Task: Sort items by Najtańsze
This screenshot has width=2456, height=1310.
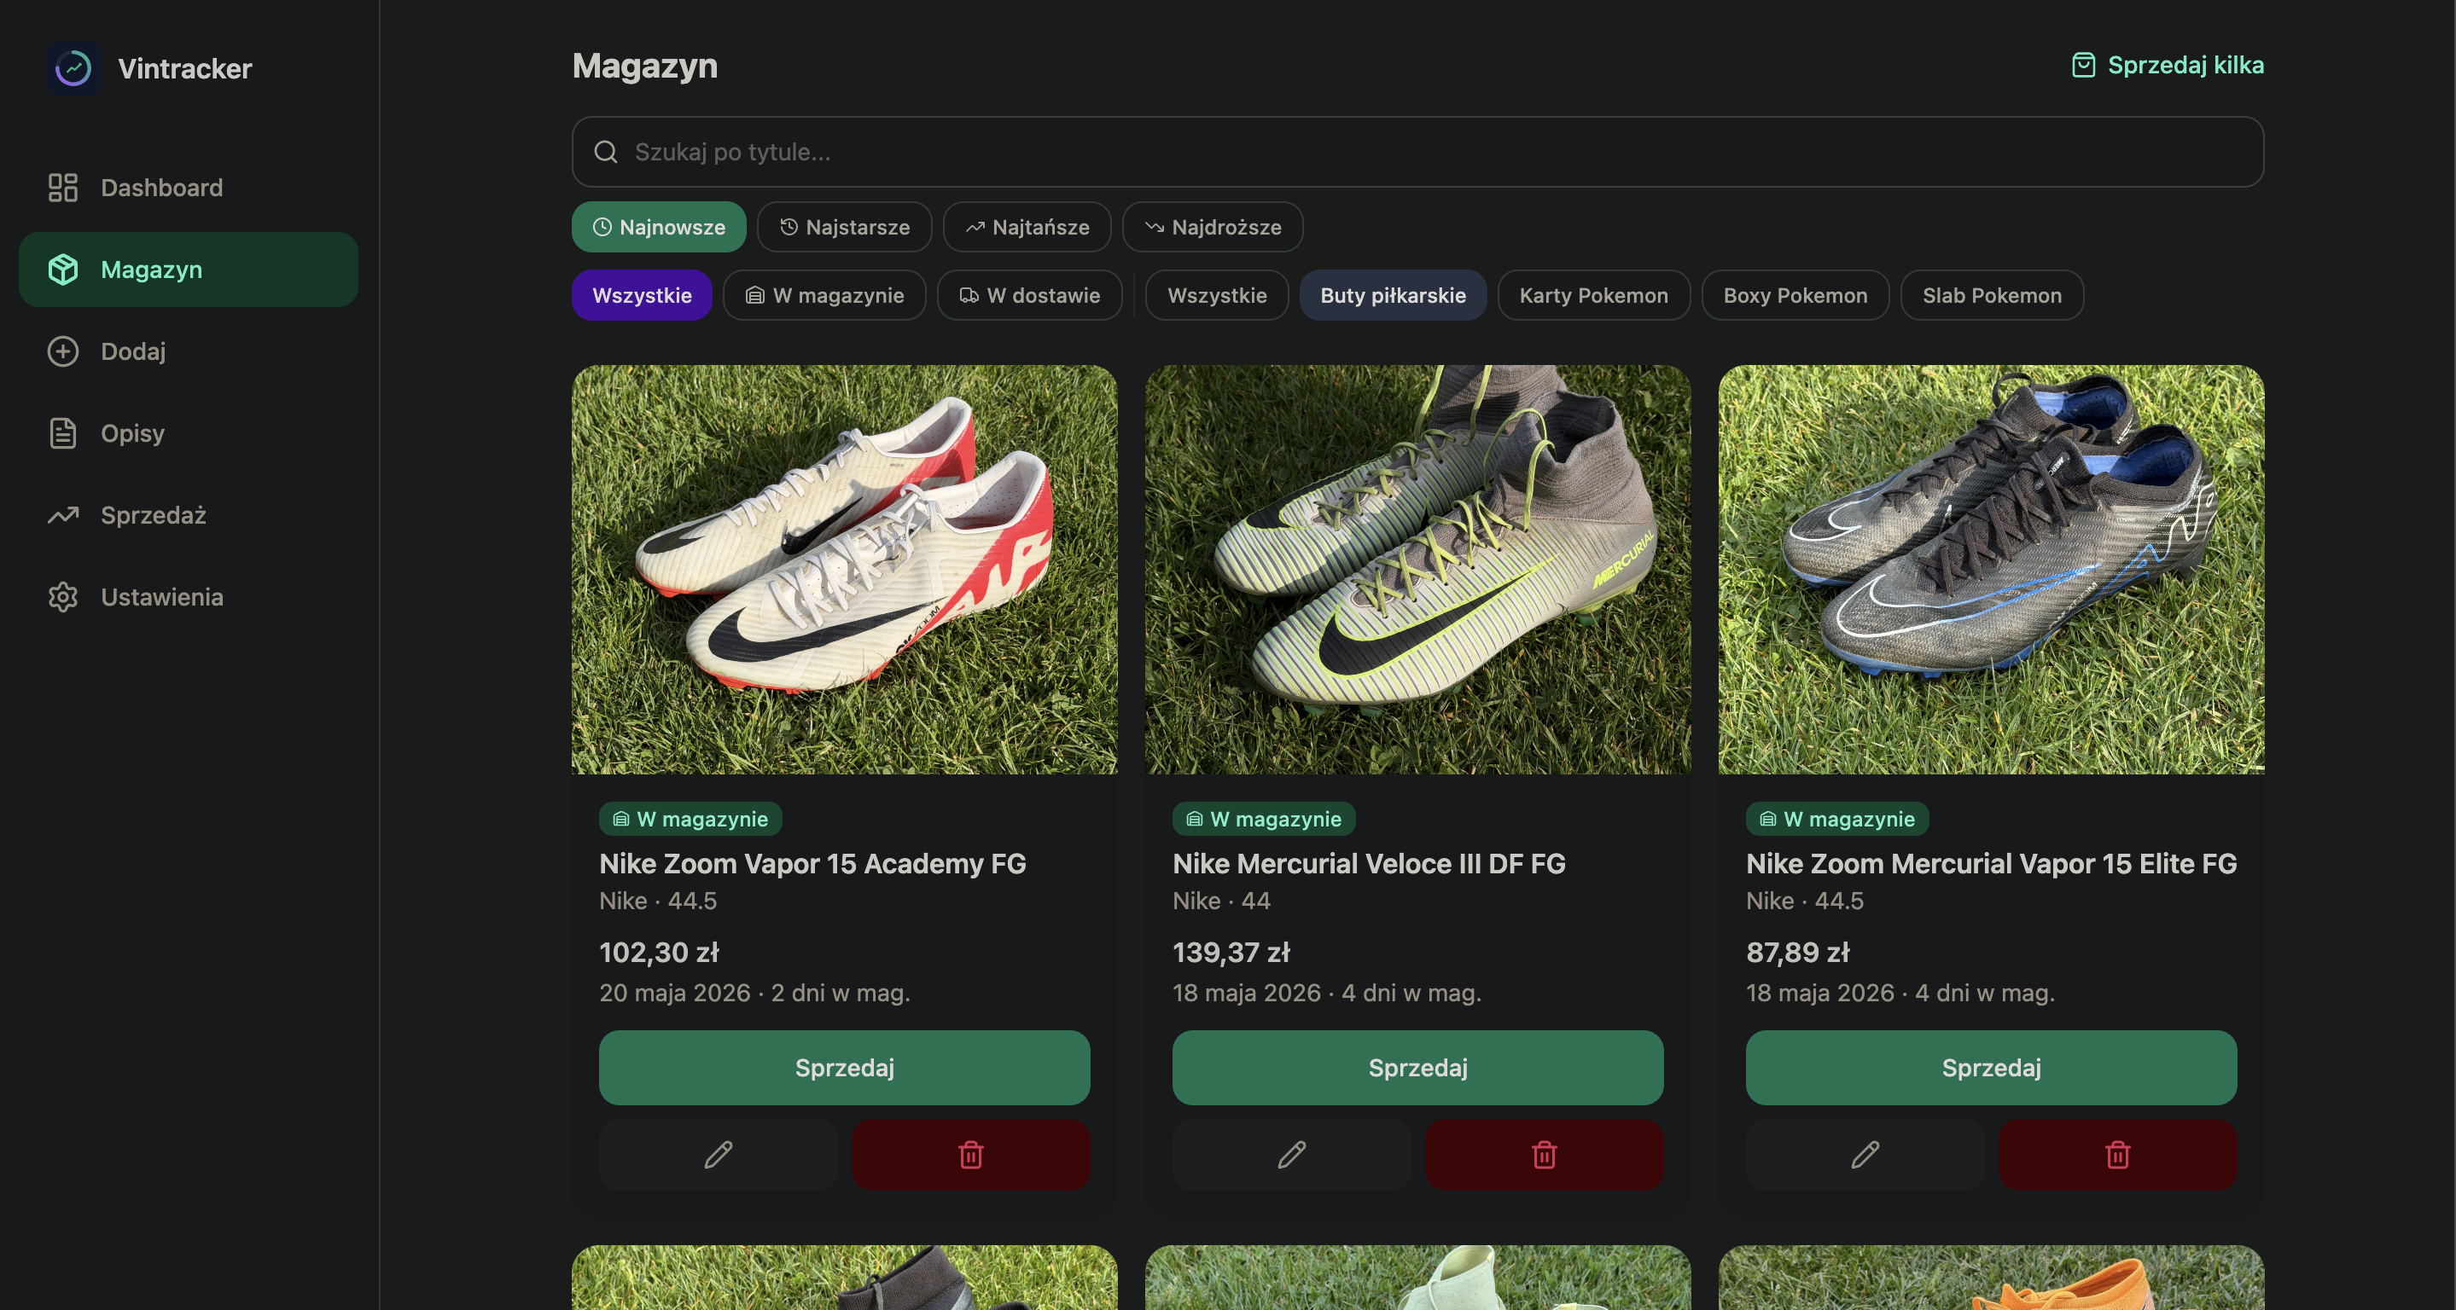Action: pos(1027,227)
